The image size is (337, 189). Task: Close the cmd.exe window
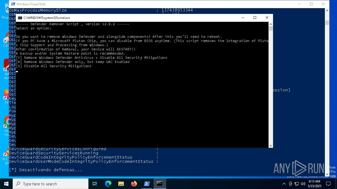pos(267,18)
